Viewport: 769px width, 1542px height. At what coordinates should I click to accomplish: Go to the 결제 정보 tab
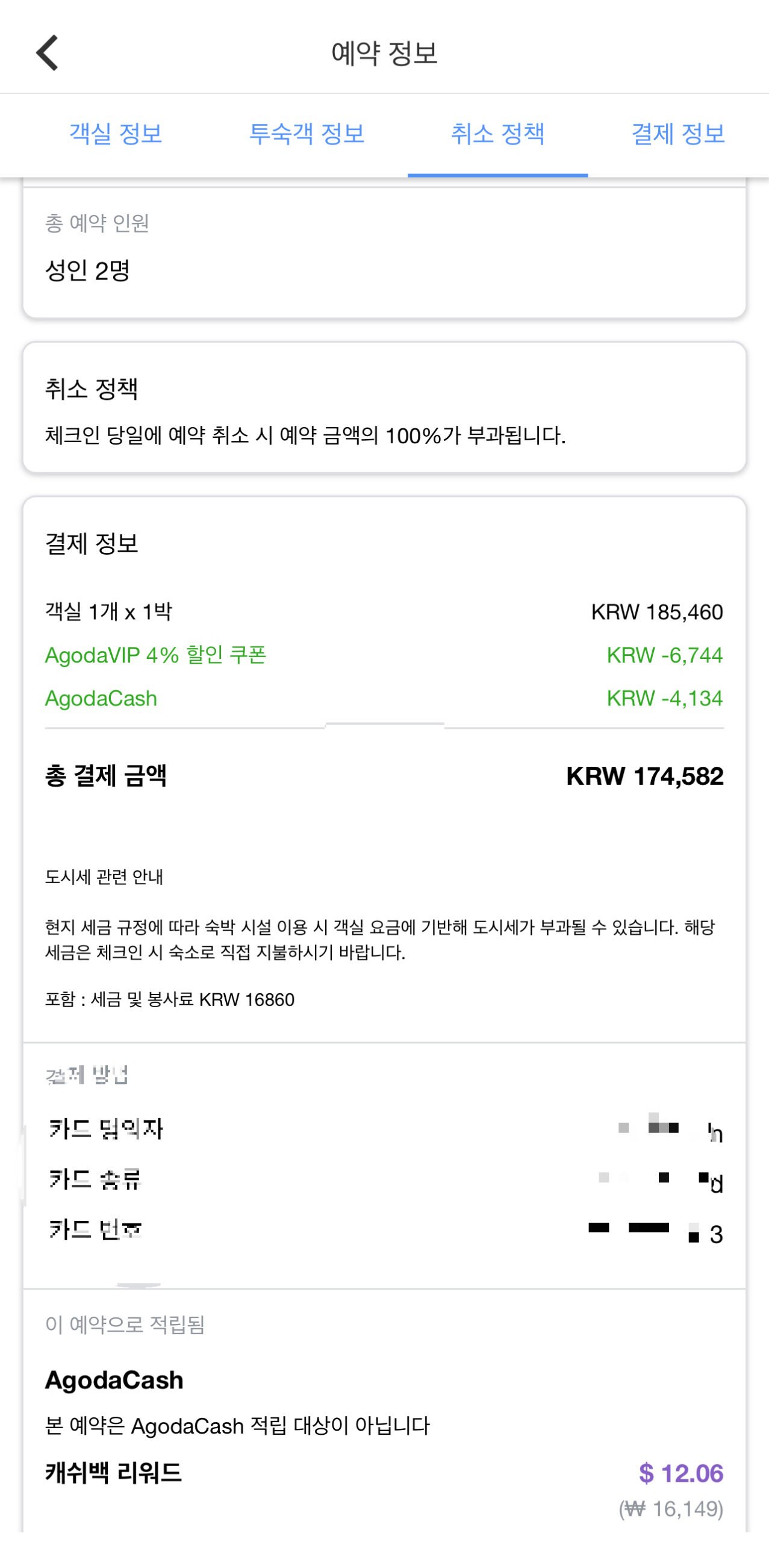(x=677, y=134)
